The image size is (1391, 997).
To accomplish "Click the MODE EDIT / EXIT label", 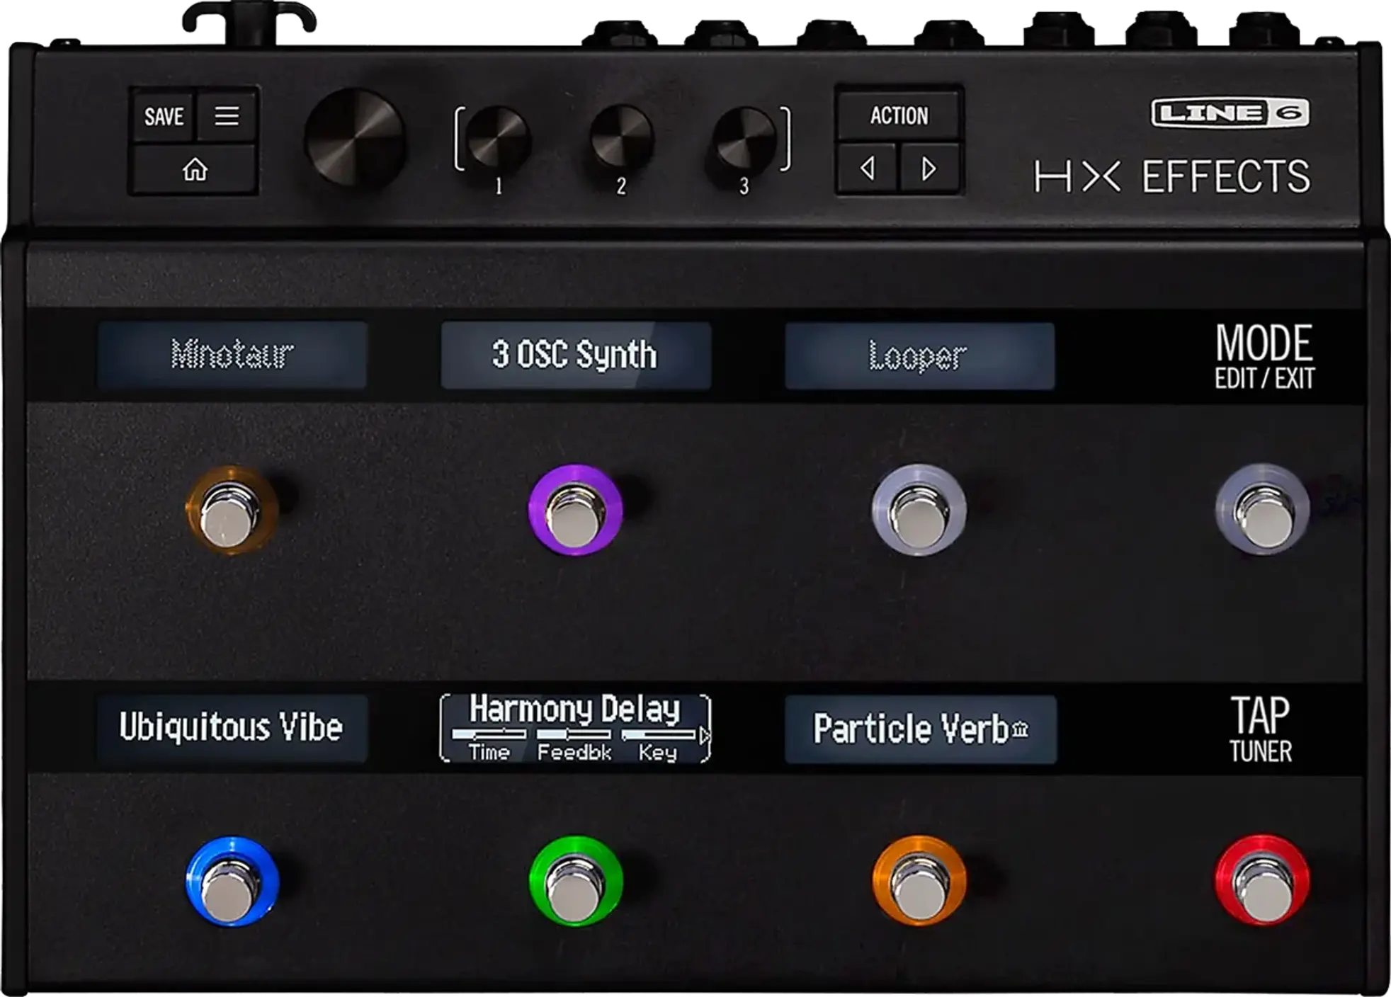I will tap(1264, 357).
